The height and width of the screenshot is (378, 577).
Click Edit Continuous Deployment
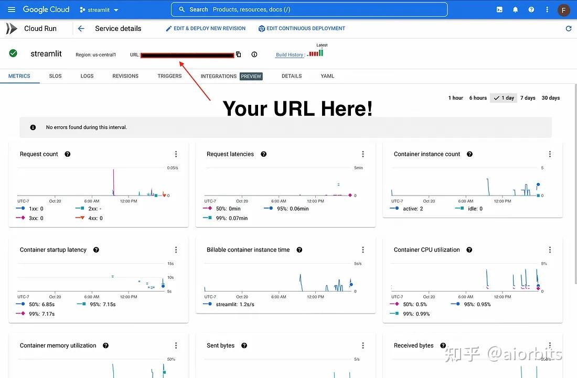coord(302,28)
